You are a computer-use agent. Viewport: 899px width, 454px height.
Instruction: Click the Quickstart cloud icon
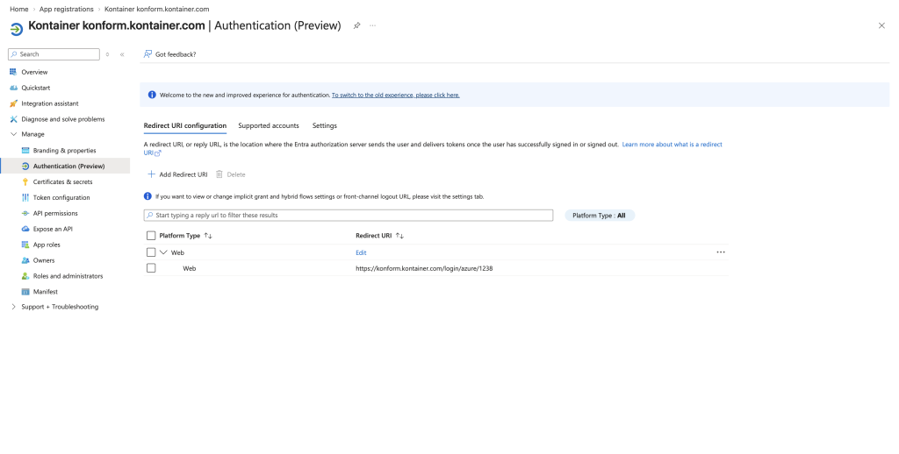pos(13,88)
